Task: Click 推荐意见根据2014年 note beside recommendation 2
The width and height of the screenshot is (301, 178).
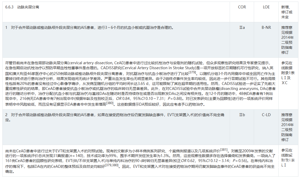Action: (287, 127)
